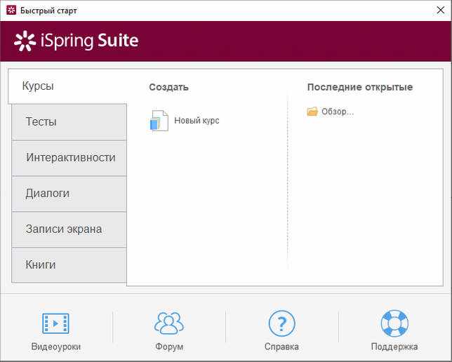The image size is (452, 362).
Task: Click the Обзор... link
Action: tap(338, 112)
